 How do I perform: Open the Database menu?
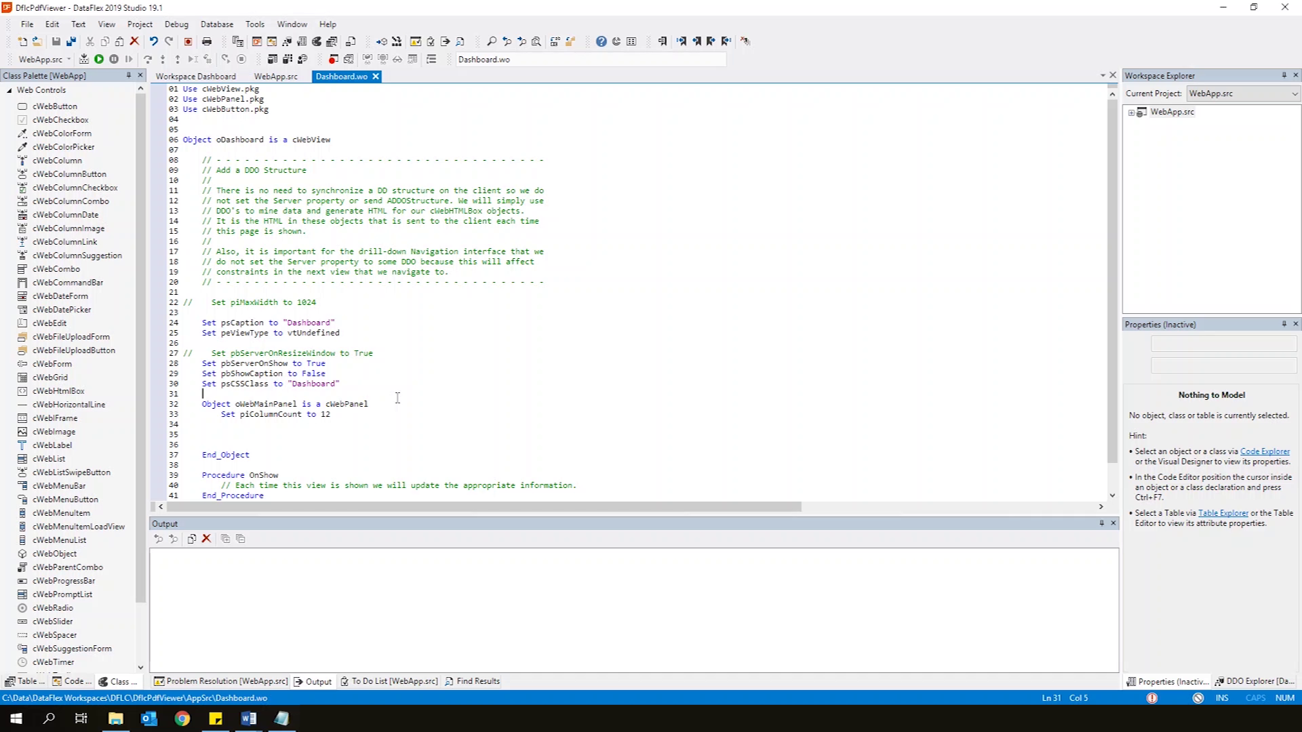point(217,24)
